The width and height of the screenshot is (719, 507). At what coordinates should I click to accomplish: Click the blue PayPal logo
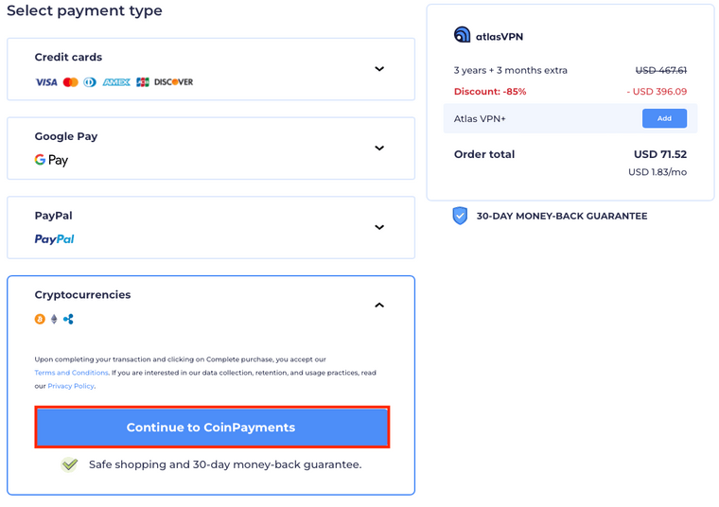[54, 238]
